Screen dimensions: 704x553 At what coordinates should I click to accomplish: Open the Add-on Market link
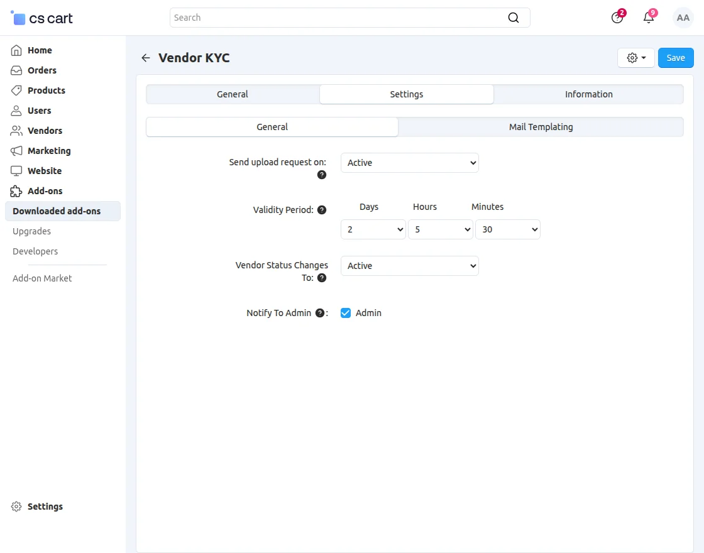41,278
